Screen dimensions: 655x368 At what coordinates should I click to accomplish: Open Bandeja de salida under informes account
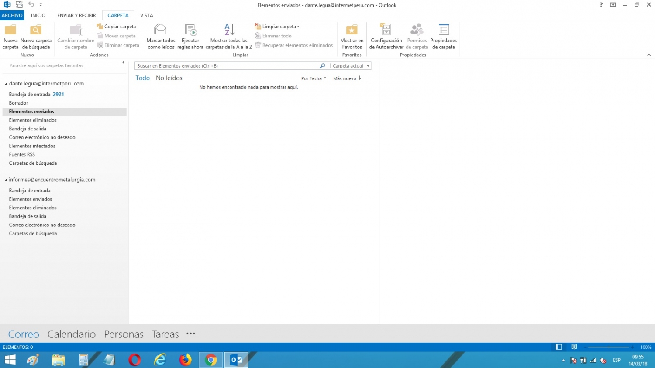[28, 216]
